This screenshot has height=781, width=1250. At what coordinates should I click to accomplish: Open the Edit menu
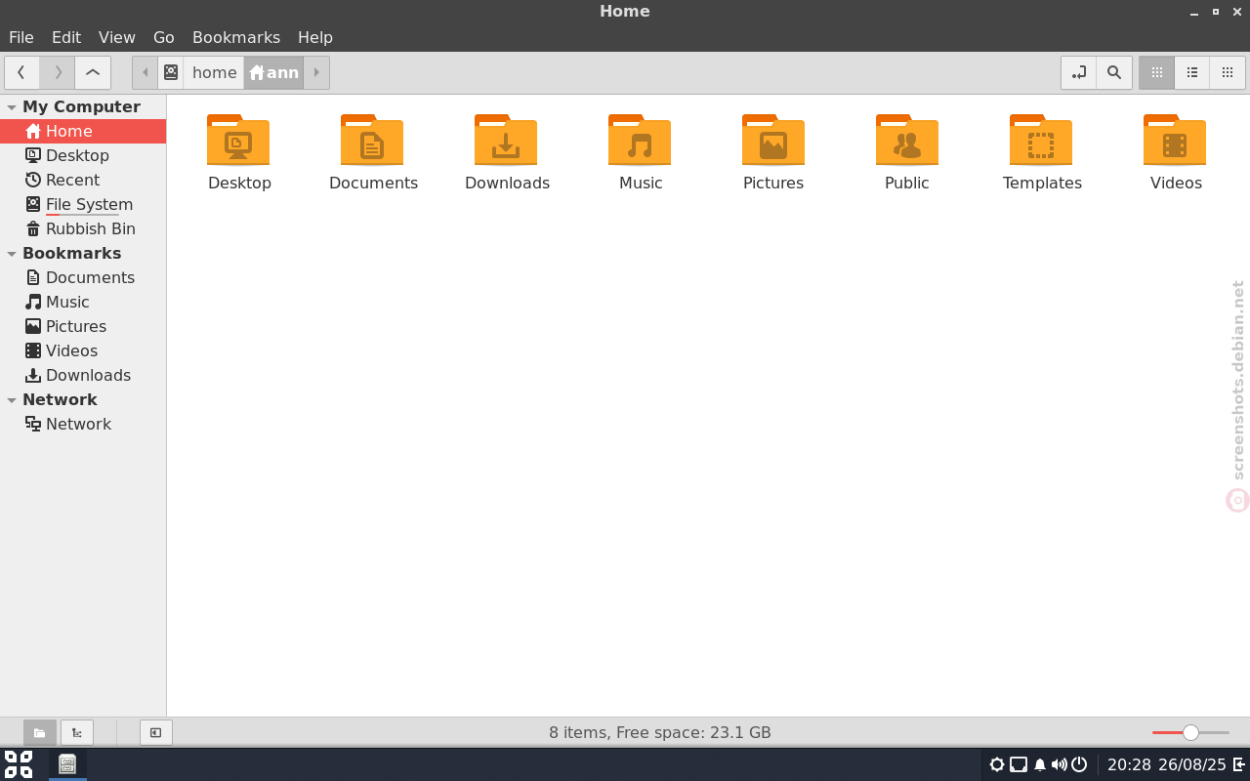[66, 37]
